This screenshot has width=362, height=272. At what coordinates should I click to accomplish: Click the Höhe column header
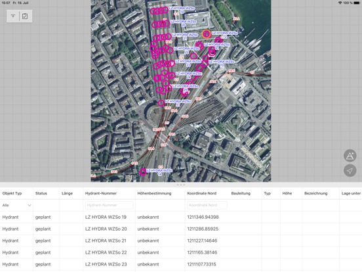(x=287, y=193)
